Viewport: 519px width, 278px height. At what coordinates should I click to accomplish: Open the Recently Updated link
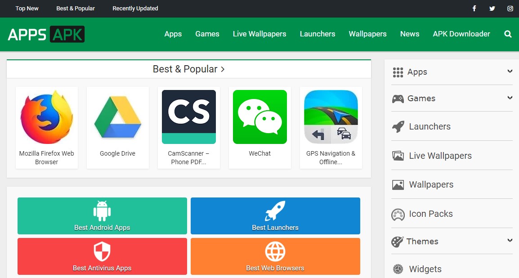point(135,9)
